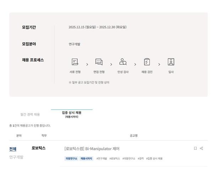Click the 입사 step label
The height and width of the screenshot is (175, 213).
coord(171,72)
